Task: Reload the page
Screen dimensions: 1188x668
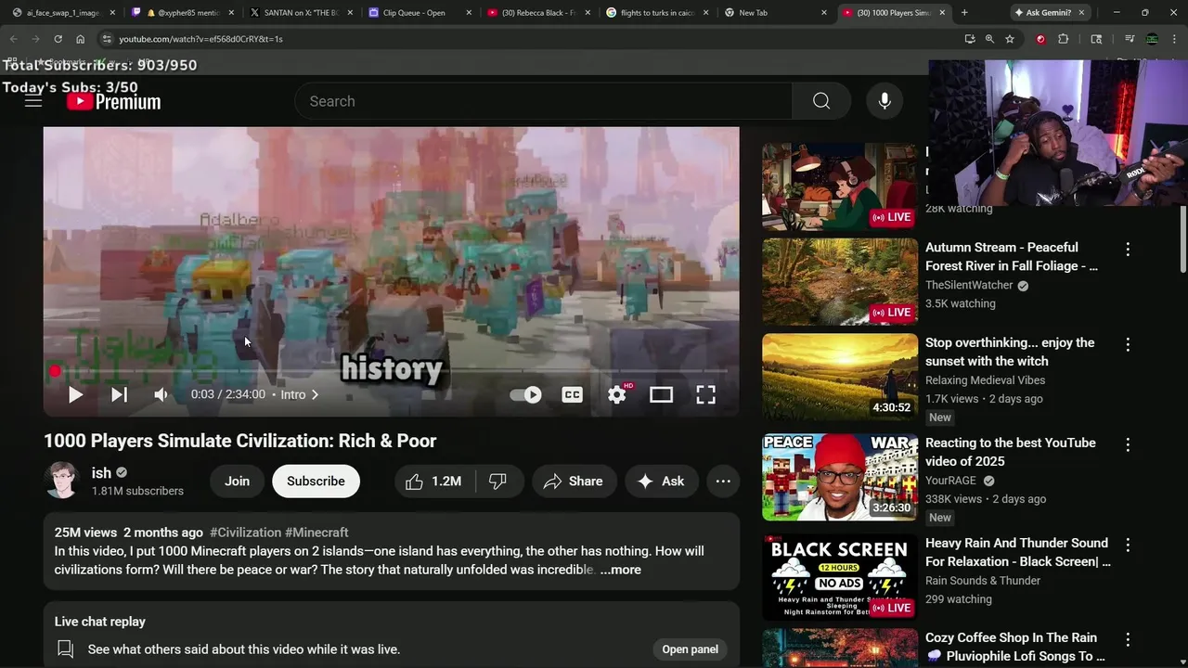Action: (58, 39)
